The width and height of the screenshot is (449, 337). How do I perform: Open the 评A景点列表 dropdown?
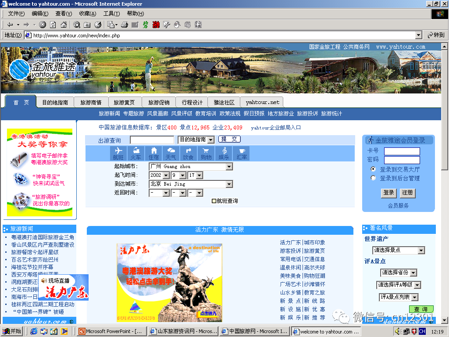tap(415, 298)
